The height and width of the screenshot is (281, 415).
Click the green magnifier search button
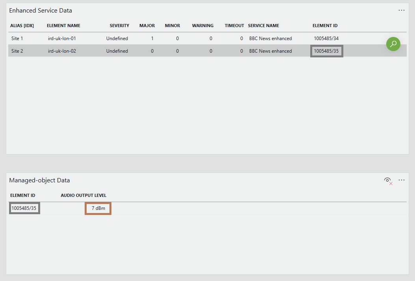(393, 44)
